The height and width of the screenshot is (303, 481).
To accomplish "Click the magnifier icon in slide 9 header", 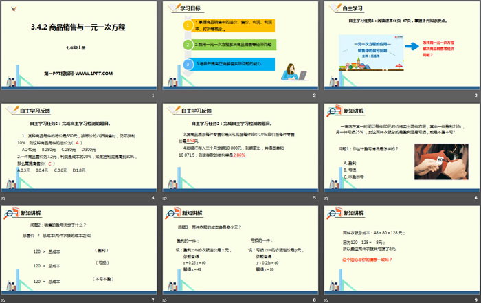I will click(334, 213).
